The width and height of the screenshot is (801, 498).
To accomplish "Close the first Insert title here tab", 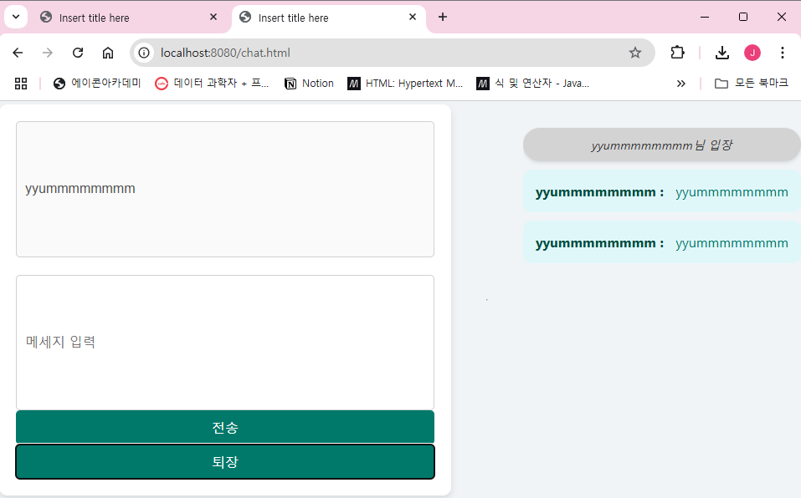I will pos(213,18).
